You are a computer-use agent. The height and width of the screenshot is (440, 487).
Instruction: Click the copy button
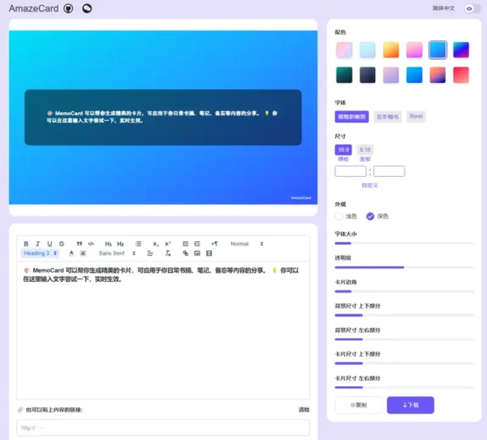click(x=359, y=405)
